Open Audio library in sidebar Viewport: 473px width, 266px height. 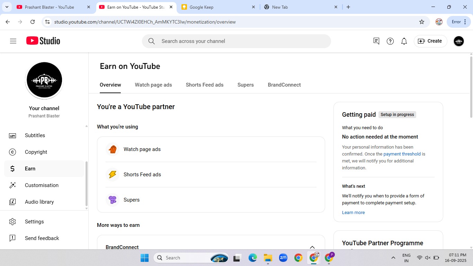pos(39,202)
